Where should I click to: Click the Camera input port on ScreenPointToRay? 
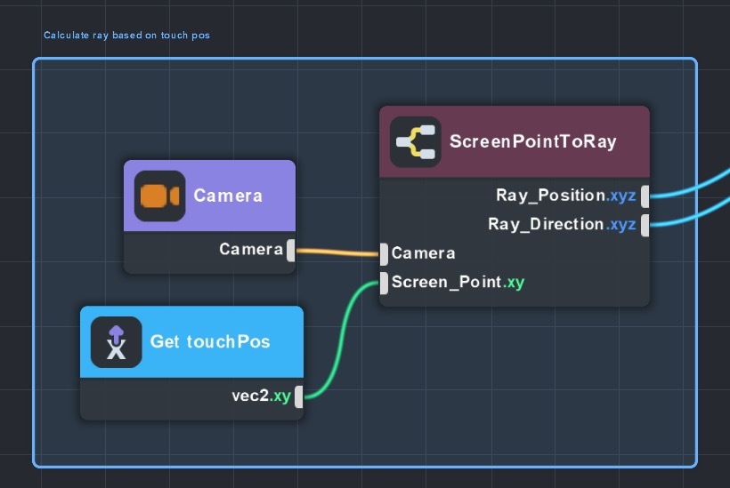pyautogui.click(x=384, y=253)
